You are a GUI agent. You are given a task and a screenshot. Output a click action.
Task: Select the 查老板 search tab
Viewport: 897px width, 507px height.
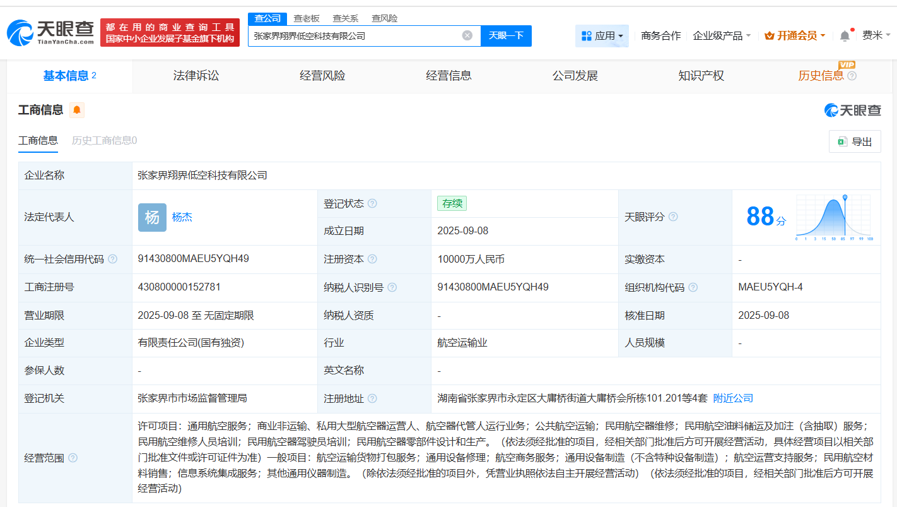click(x=307, y=18)
